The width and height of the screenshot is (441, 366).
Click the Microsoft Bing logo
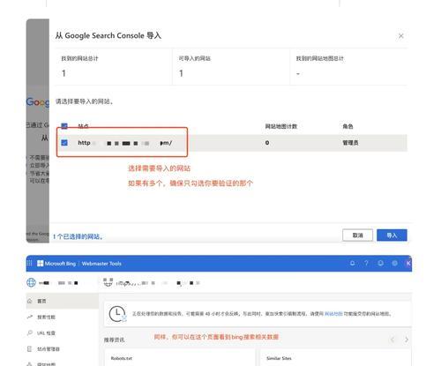56,264
